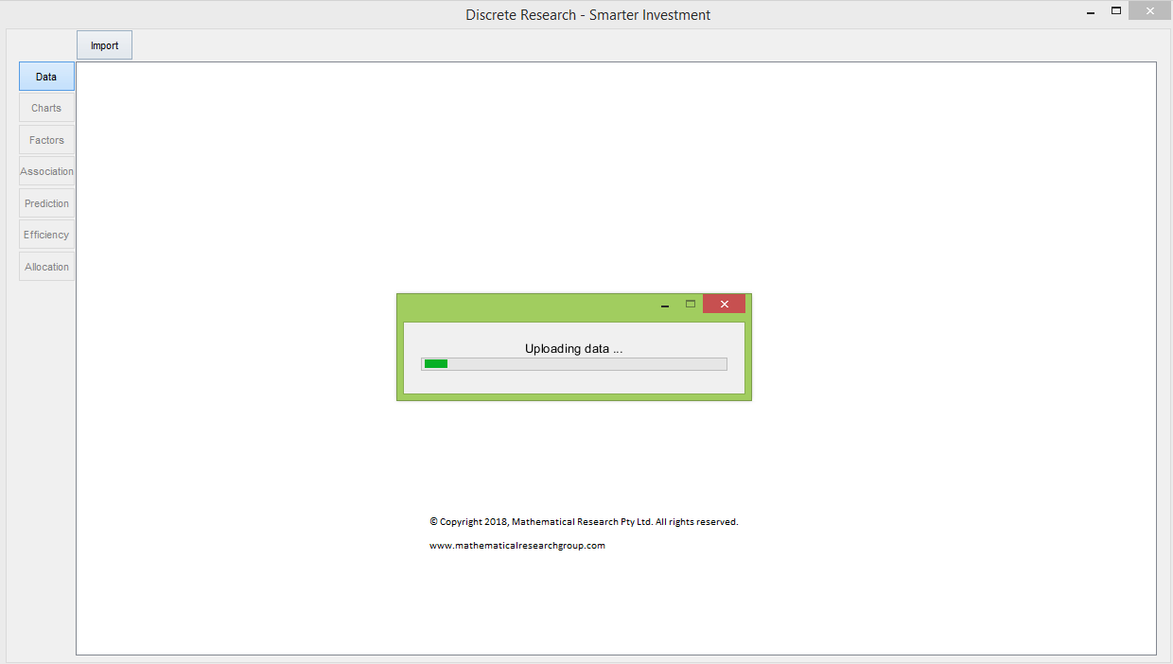Click the Copyright 2018 notice text

tap(584, 522)
